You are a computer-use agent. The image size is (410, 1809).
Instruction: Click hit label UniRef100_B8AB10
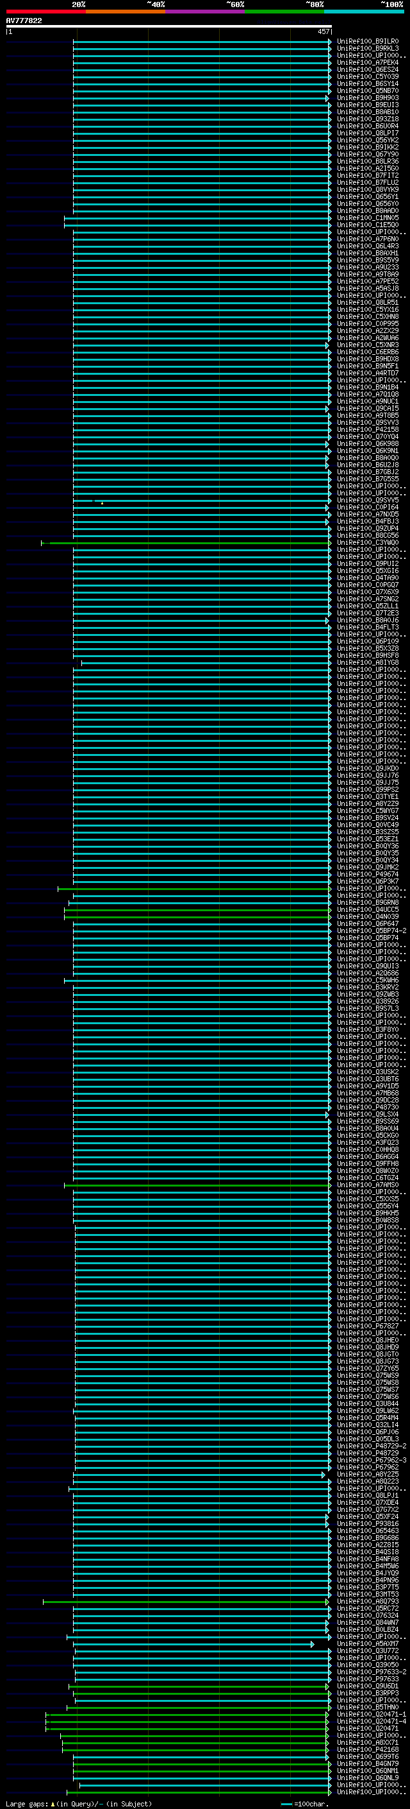coord(367,112)
